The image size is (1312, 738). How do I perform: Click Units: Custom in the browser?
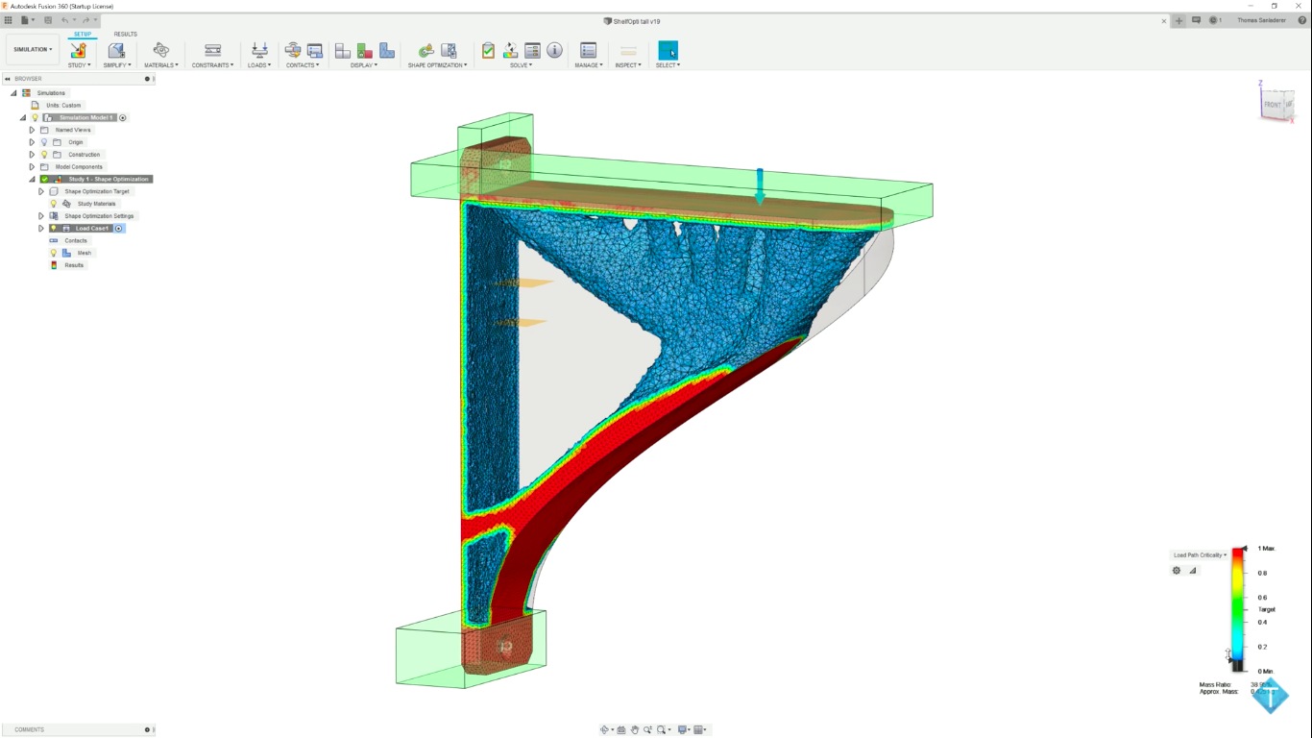point(64,106)
